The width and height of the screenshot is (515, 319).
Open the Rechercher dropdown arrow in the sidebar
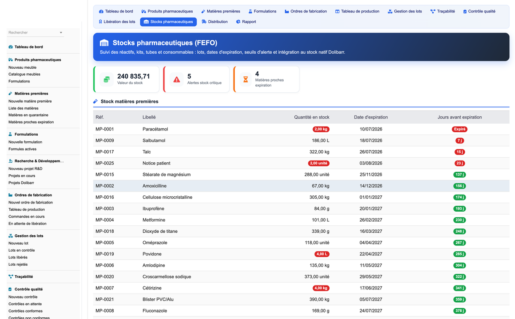pos(61,33)
